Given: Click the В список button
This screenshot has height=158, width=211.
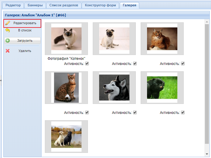Looking at the screenshot, I should tap(25, 31).
